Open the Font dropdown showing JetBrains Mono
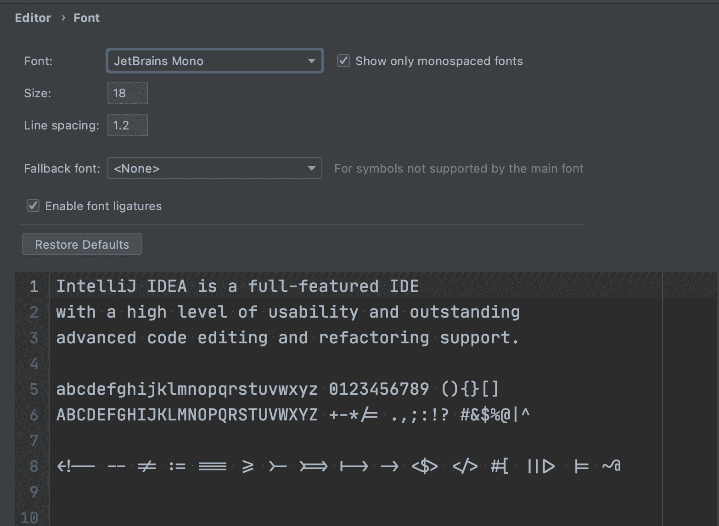The image size is (719, 526). coord(214,61)
